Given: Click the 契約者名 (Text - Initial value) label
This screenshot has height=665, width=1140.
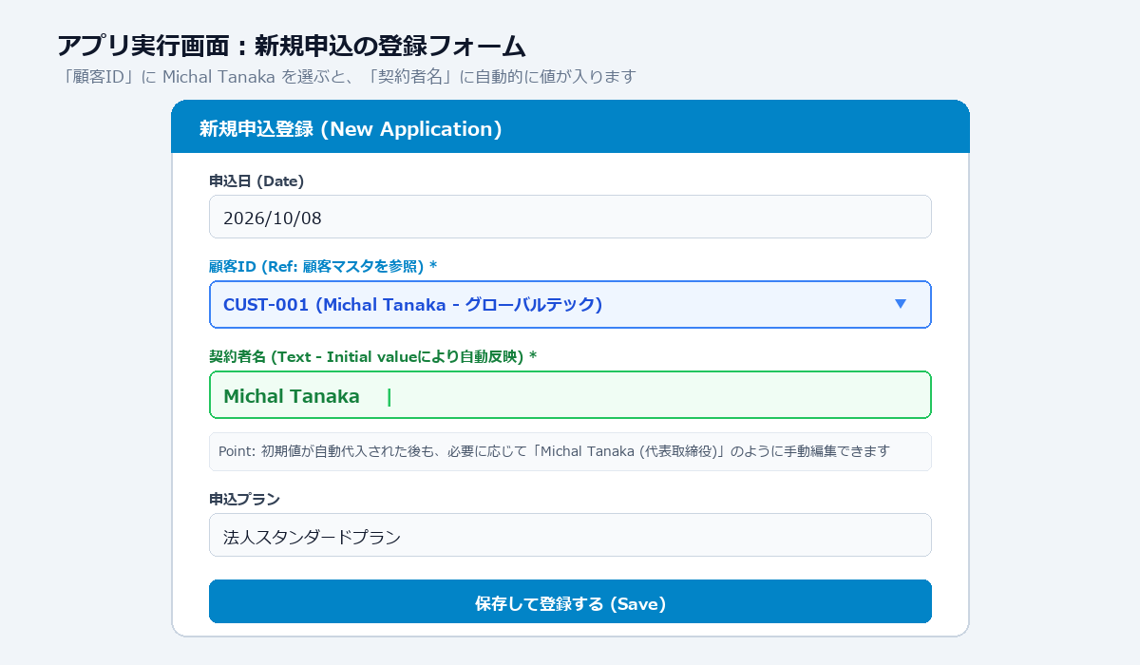Looking at the screenshot, I should coord(373,356).
